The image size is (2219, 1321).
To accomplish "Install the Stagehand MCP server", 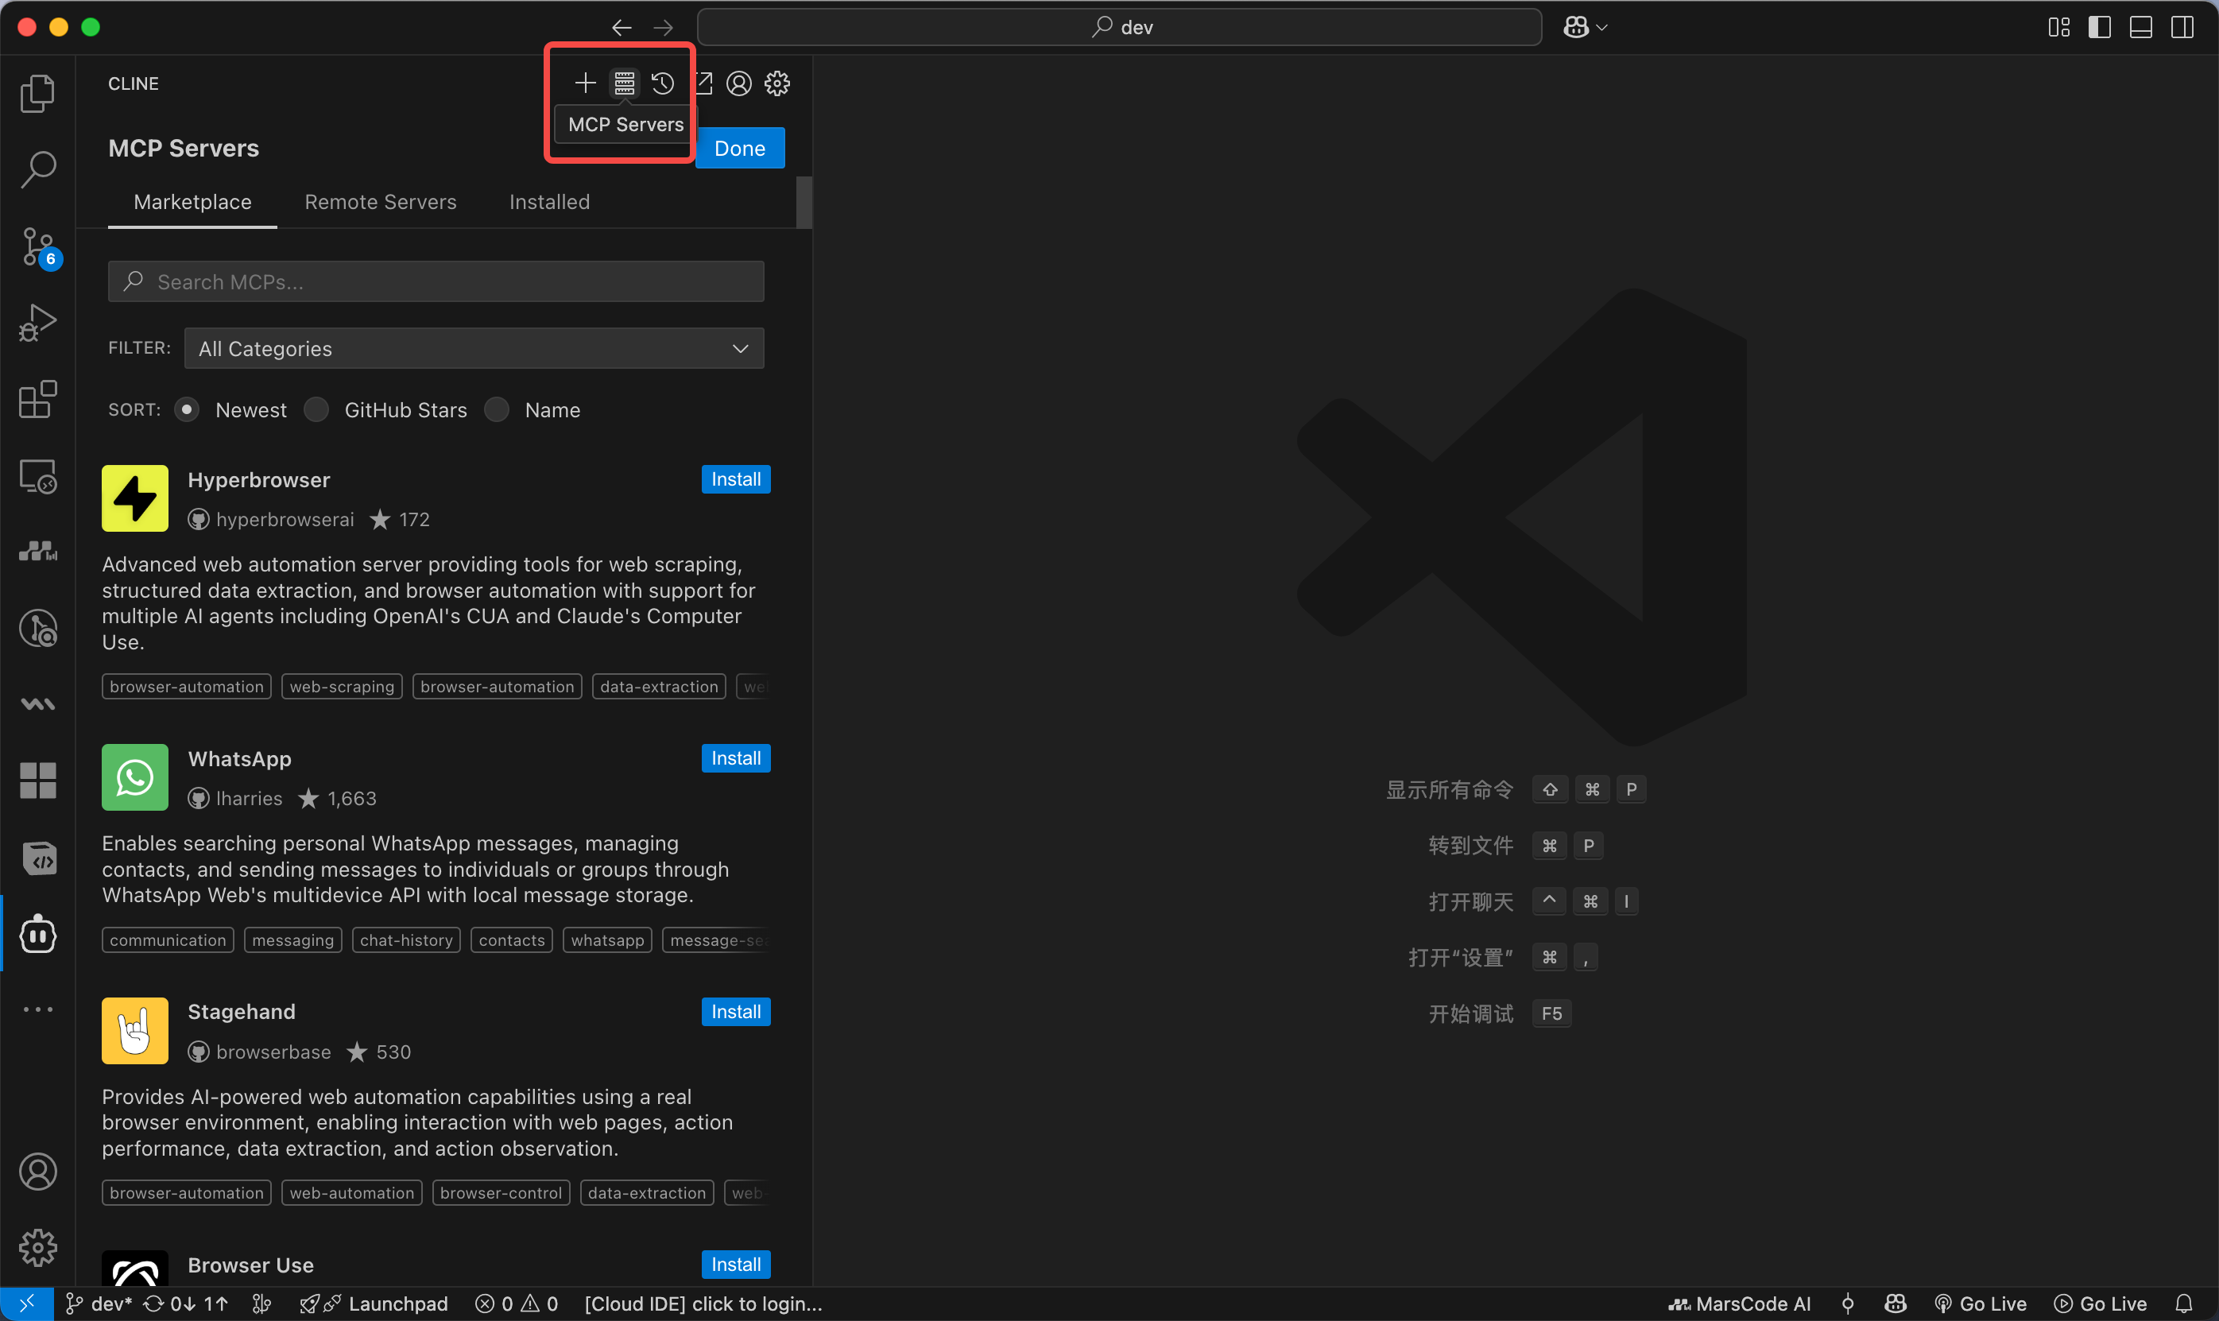I will coord(735,1011).
